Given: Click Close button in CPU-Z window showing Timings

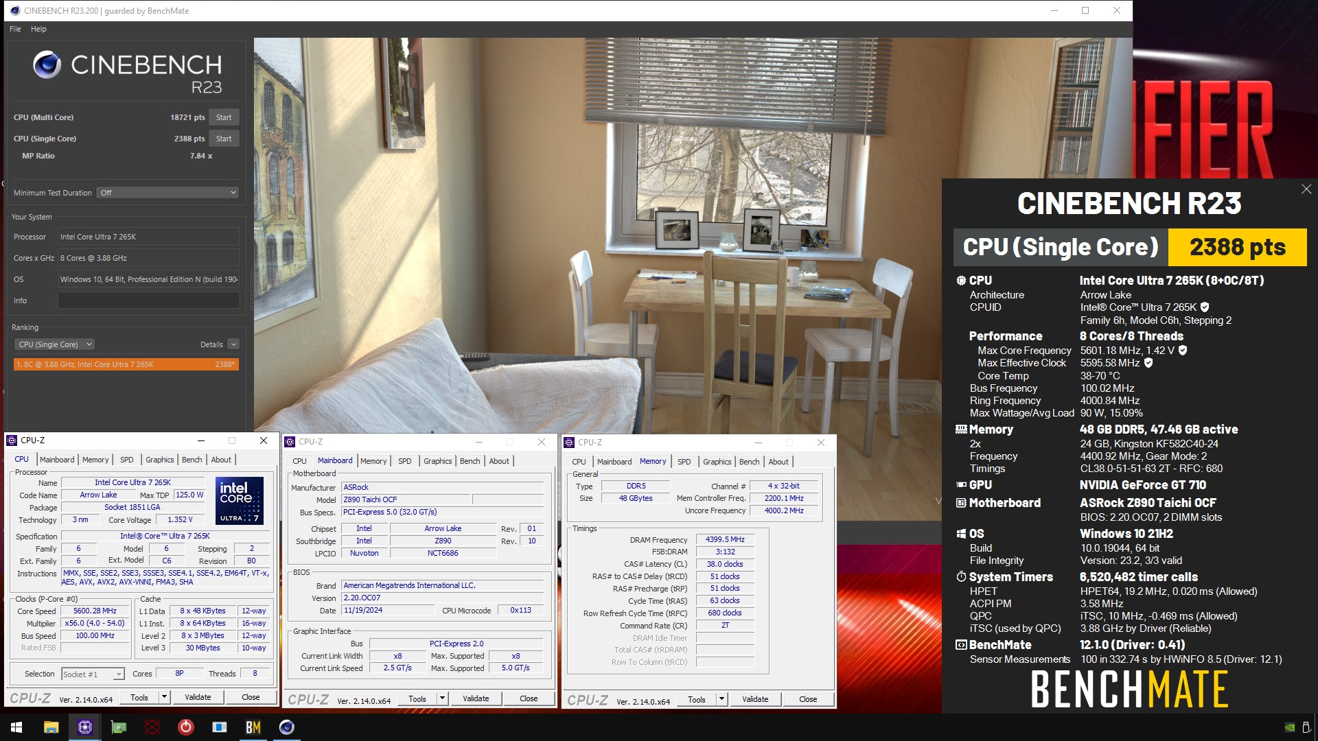Looking at the screenshot, I should pyautogui.click(x=808, y=699).
